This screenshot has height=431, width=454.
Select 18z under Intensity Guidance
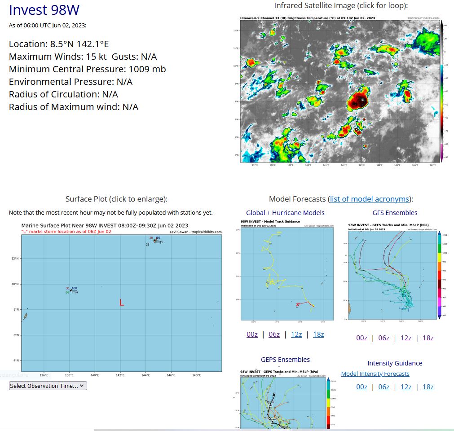click(428, 387)
